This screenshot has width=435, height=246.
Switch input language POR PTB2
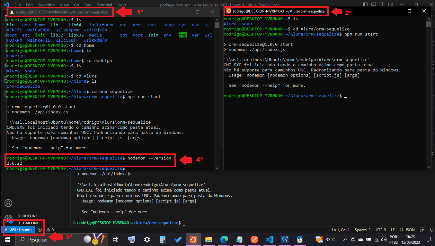pos(393,239)
